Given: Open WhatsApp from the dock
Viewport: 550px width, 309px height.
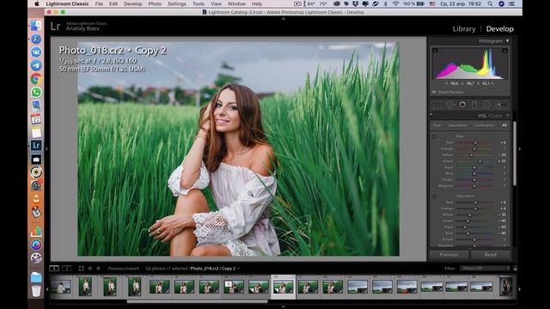Looking at the screenshot, I should pyautogui.click(x=36, y=92).
